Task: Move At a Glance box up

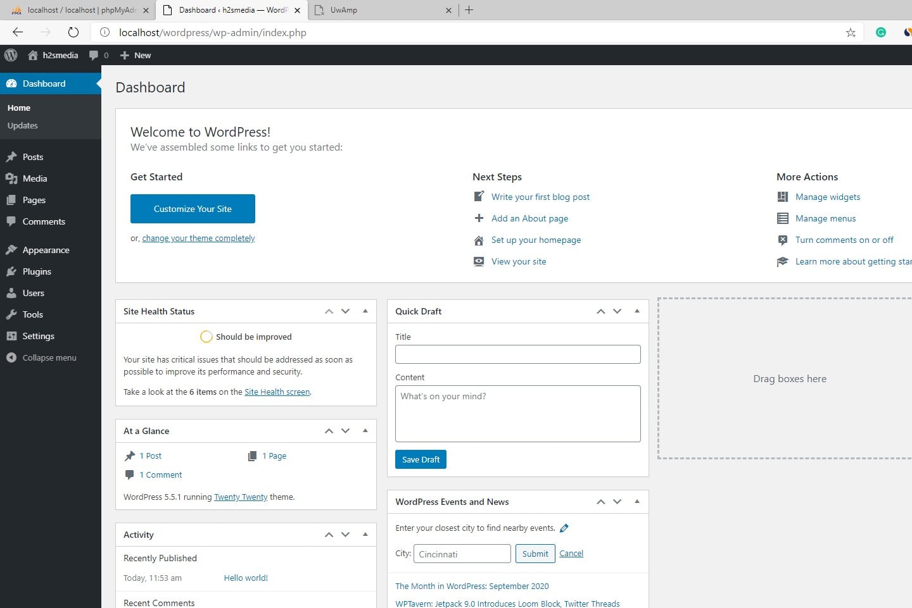Action: [329, 431]
